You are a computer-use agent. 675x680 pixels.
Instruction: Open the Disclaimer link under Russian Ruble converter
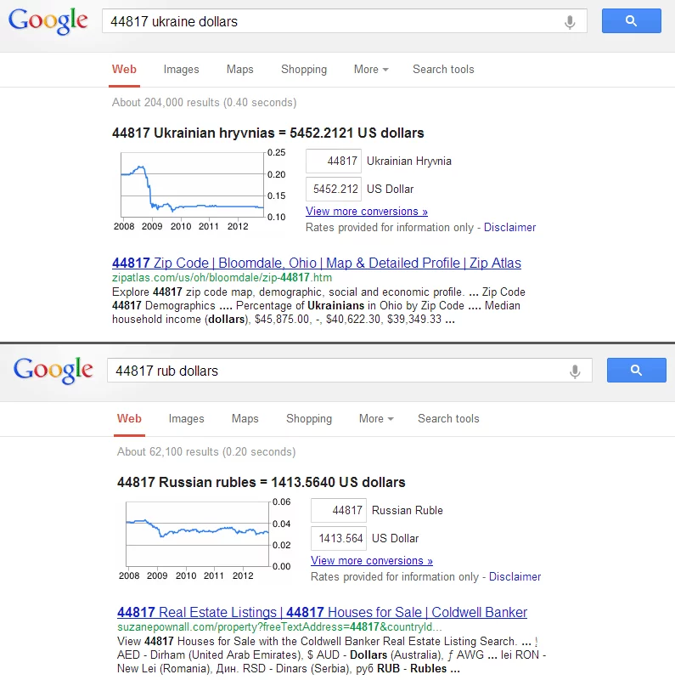pos(515,577)
